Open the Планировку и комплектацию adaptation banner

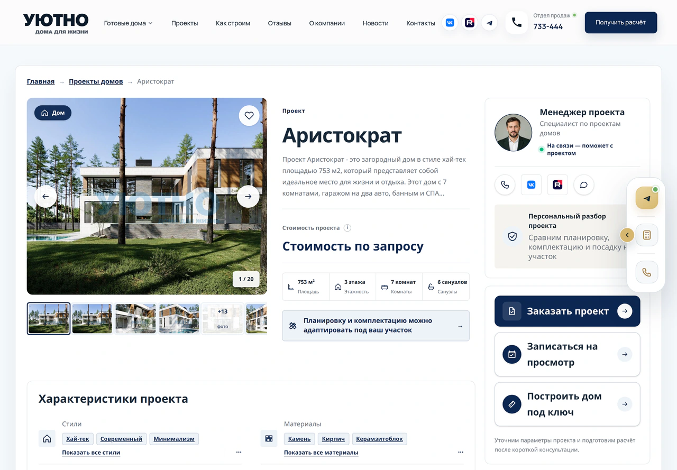pyautogui.click(x=376, y=326)
